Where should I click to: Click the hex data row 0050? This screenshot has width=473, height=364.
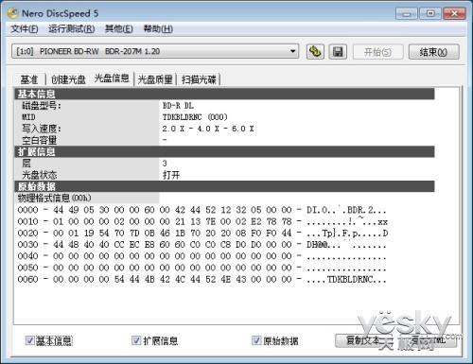coord(201,268)
